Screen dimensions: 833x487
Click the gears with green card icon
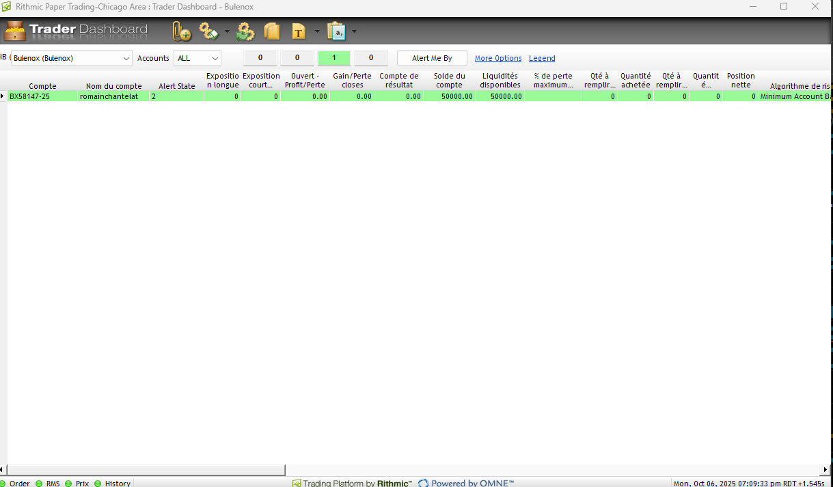point(208,31)
